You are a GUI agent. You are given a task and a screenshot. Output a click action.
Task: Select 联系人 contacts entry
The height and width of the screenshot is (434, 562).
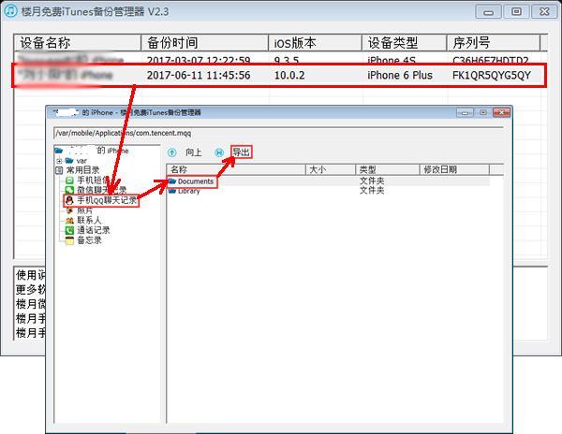click(x=89, y=221)
